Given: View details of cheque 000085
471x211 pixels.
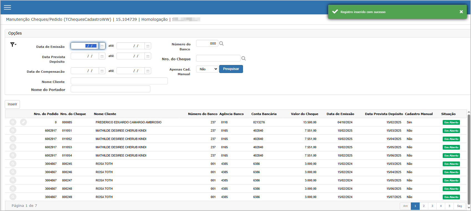Looking at the screenshot, I should pos(13,122).
